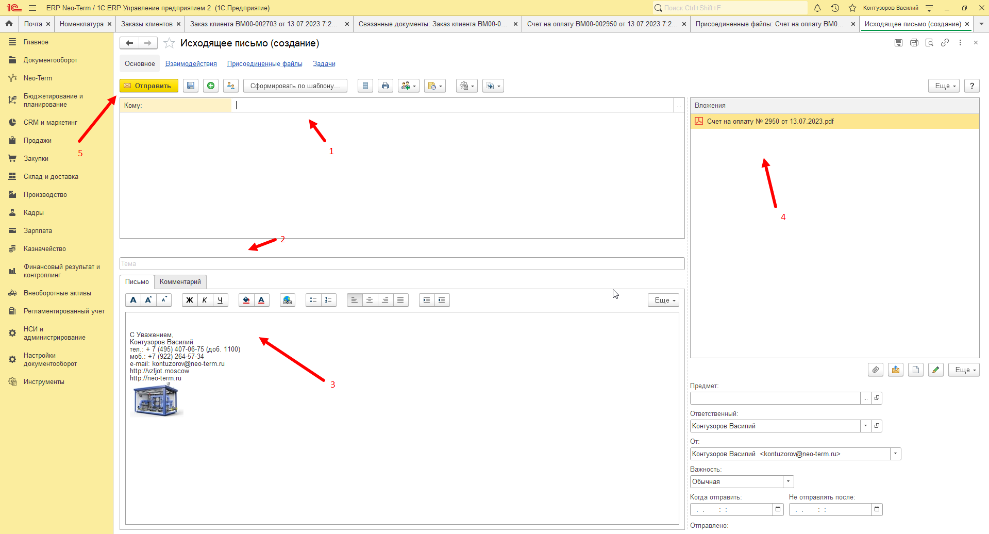Click the green plus add icon
Image resolution: width=989 pixels, height=534 pixels.
point(211,86)
